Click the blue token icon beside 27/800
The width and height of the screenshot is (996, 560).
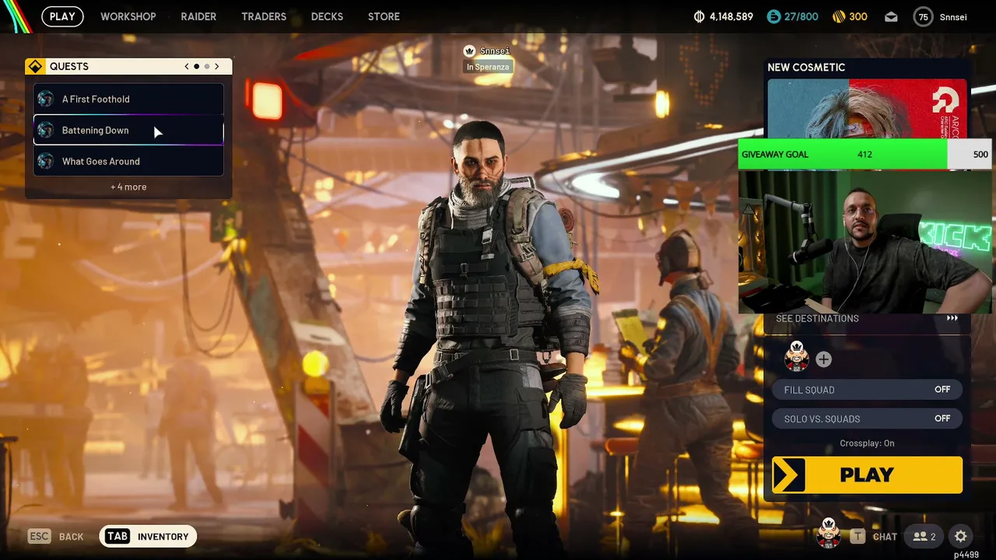coord(773,16)
